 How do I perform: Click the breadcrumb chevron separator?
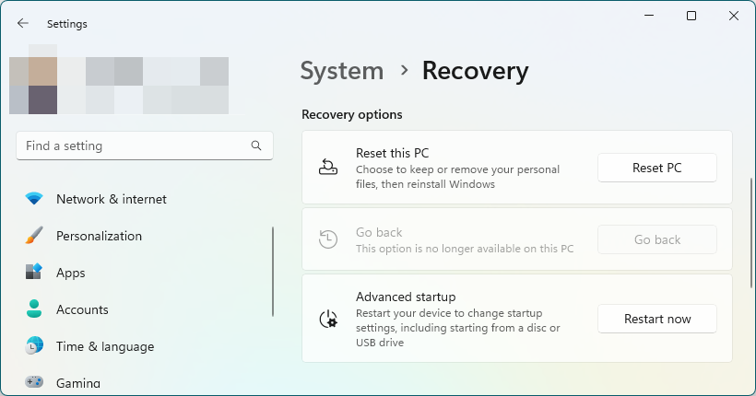(404, 71)
